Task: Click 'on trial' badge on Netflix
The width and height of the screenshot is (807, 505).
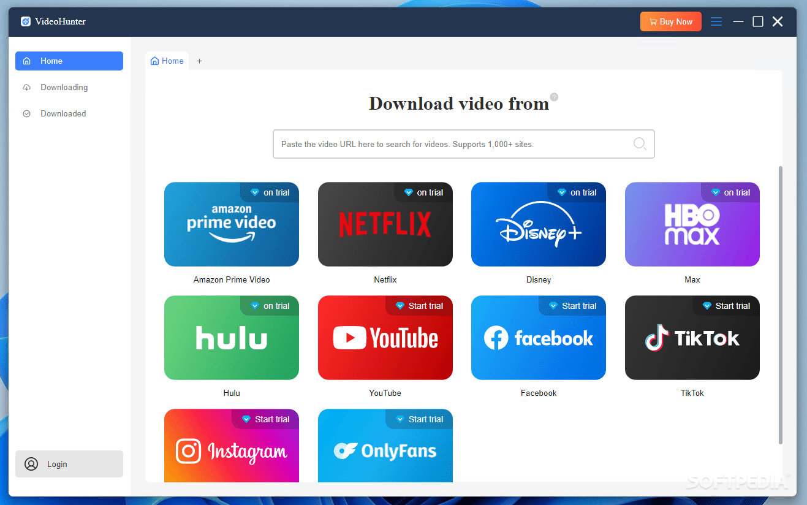Action: pyautogui.click(x=423, y=192)
